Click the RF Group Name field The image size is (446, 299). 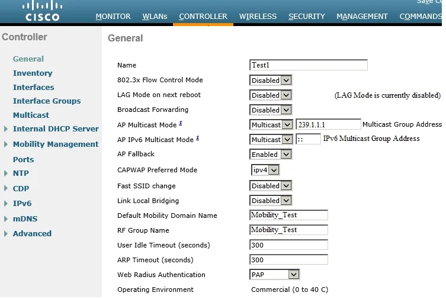(x=288, y=230)
